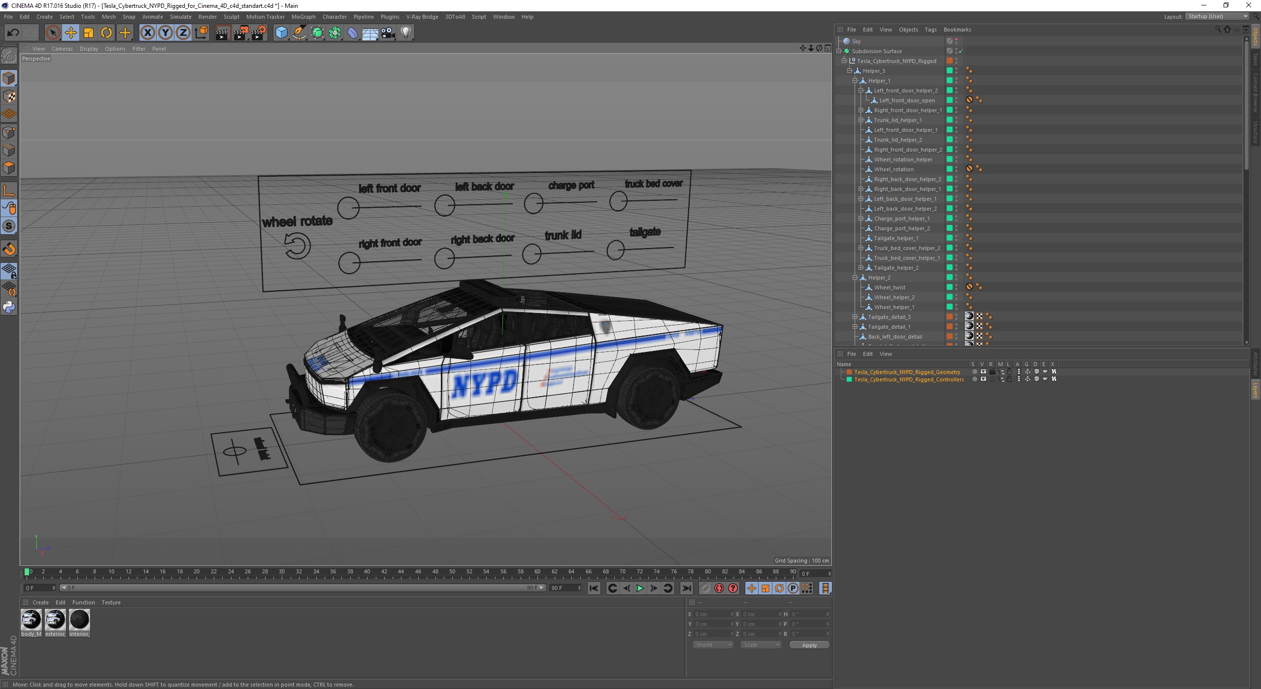Image resolution: width=1261 pixels, height=689 pixels.
Task: Open the blue Bend deformer icon
Action: click(353, 33)
